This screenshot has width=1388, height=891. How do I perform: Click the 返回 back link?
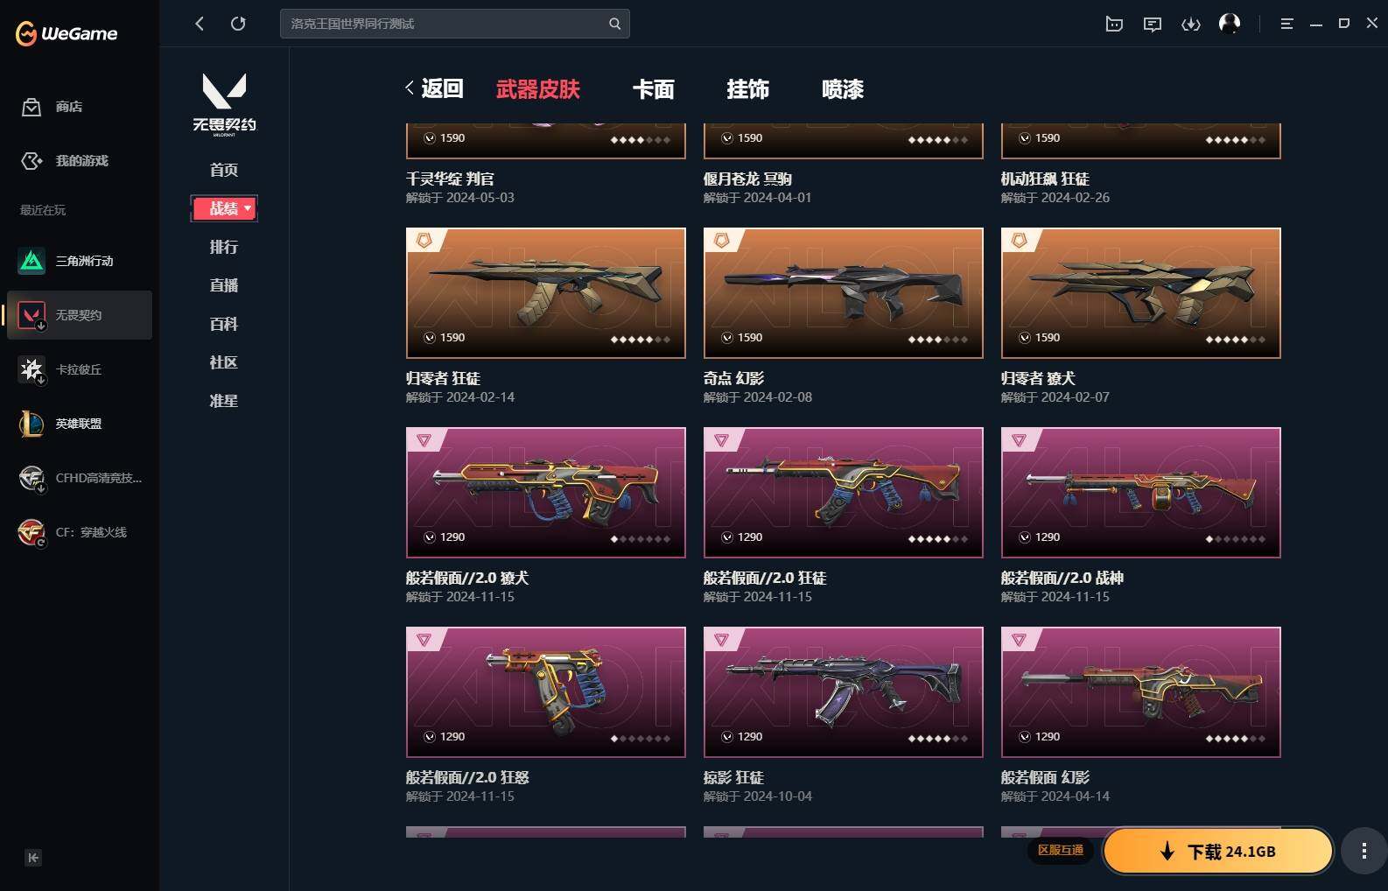(434, 88)
